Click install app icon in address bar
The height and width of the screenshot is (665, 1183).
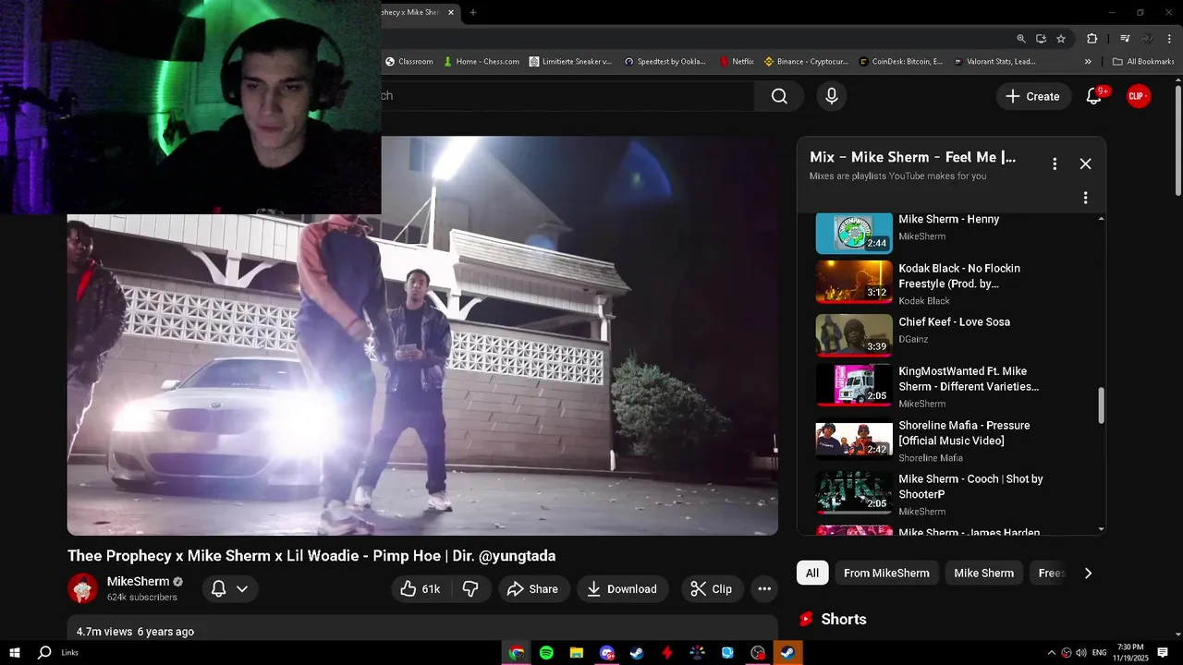pos(1041,39)
